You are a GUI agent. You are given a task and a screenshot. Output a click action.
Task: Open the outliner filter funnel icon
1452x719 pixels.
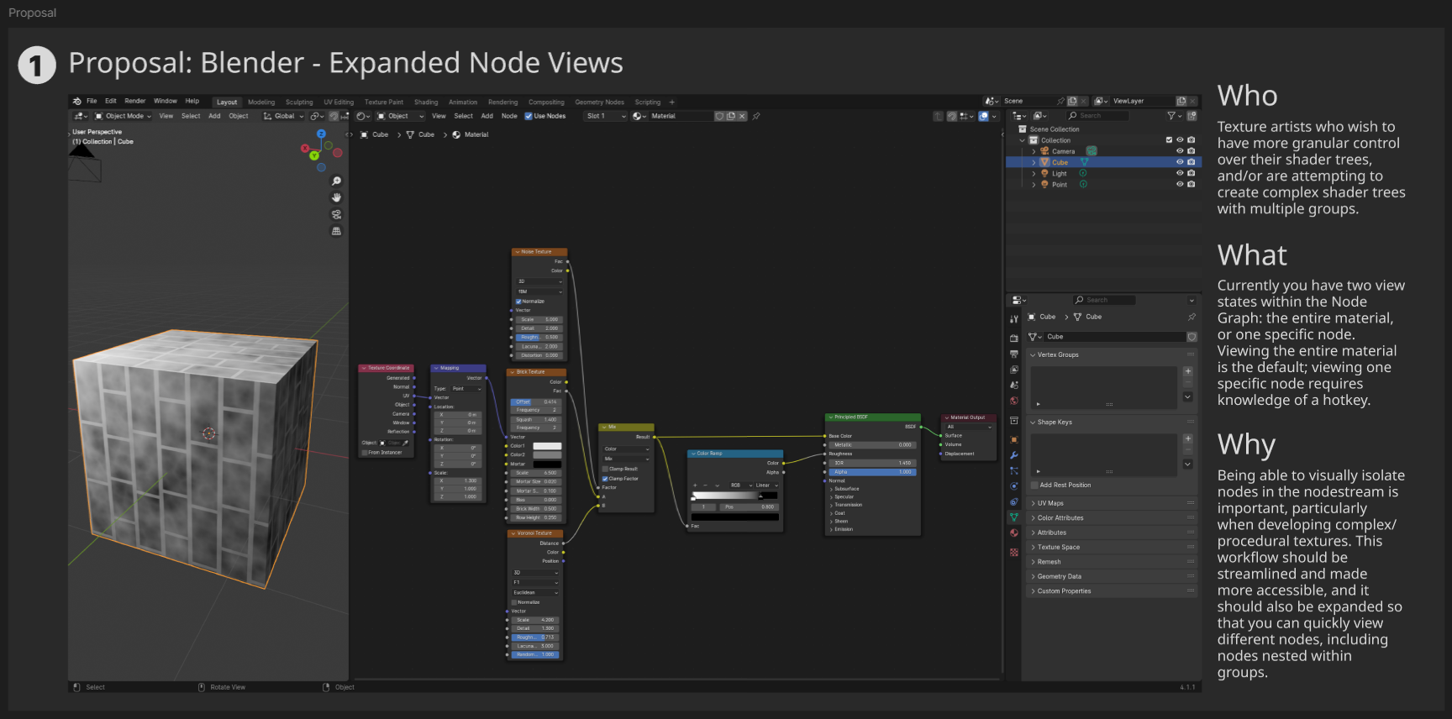(1171, 116)
